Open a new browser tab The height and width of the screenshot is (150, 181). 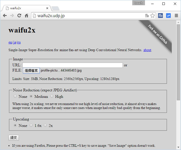point(55,8)
